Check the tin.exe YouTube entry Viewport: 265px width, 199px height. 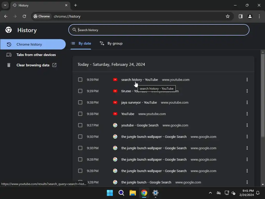[80, 91]
